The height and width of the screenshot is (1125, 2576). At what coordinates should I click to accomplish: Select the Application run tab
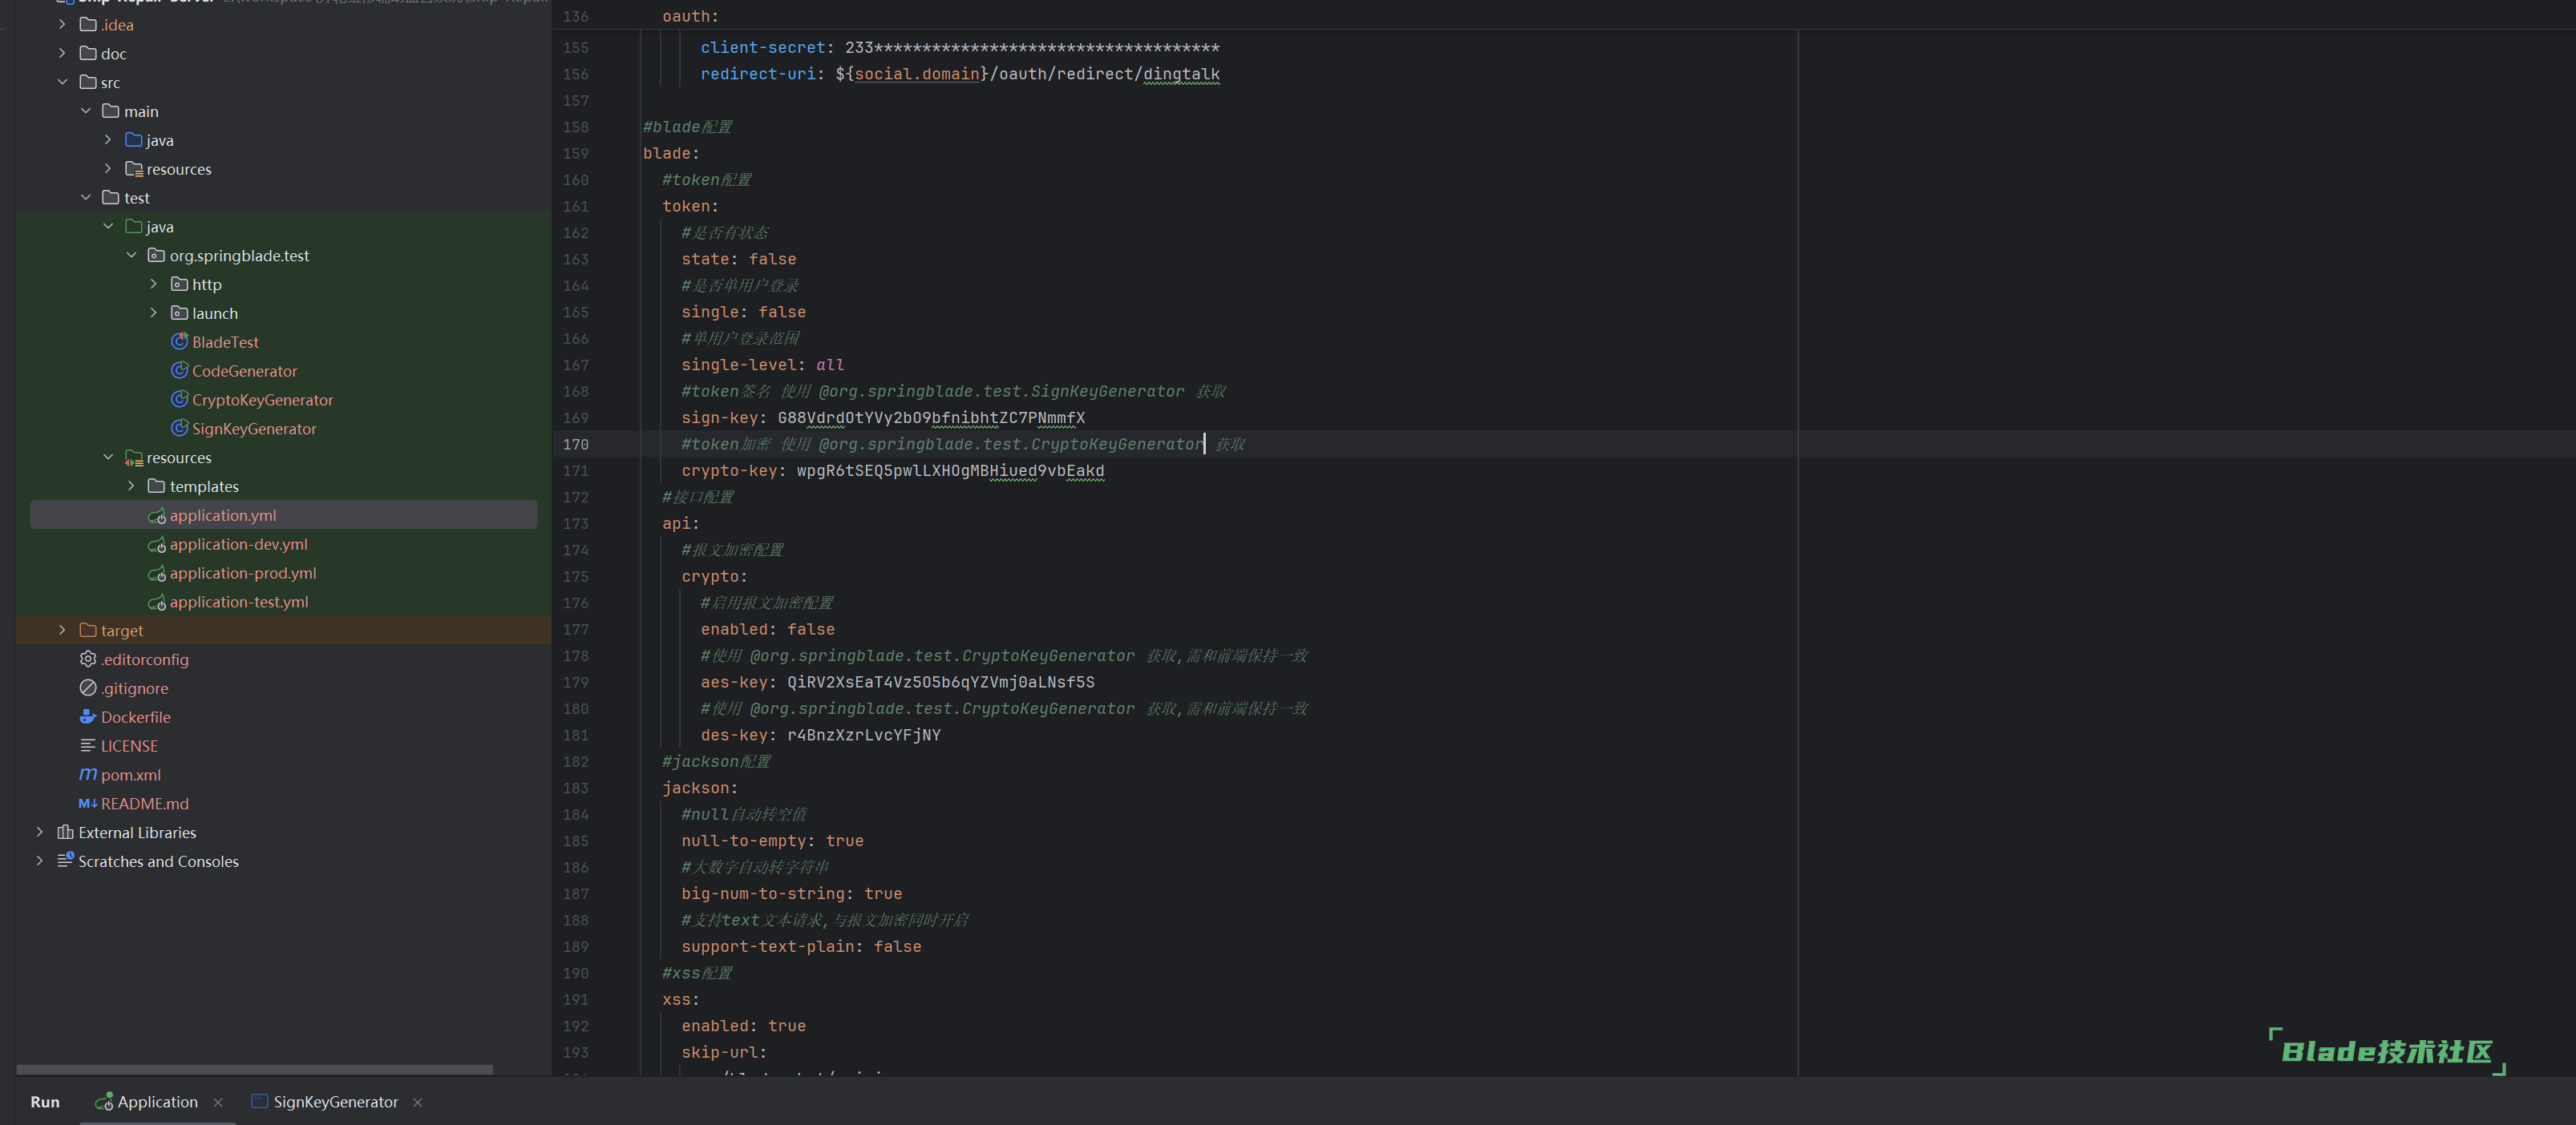(x=157, y=1101)
